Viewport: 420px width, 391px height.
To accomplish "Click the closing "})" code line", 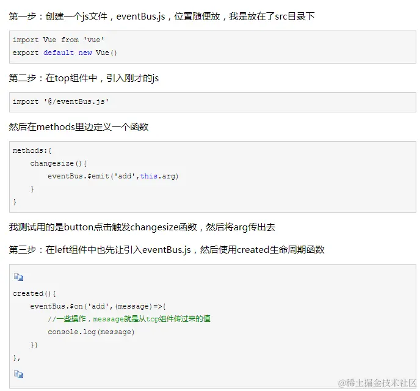I will coord(34,345).
